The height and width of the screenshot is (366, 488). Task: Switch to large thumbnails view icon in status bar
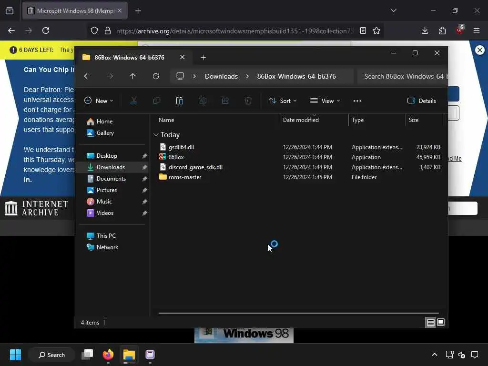(441, 323)
